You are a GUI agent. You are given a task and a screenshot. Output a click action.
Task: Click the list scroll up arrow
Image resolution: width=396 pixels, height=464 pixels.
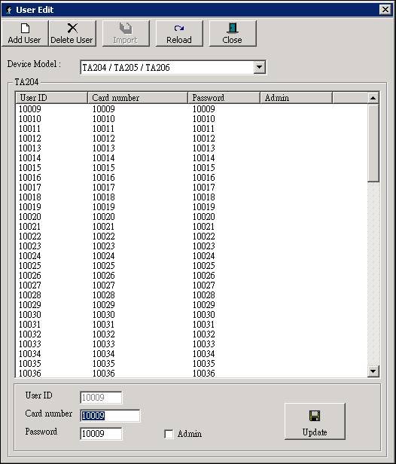[x=373, y=98]
